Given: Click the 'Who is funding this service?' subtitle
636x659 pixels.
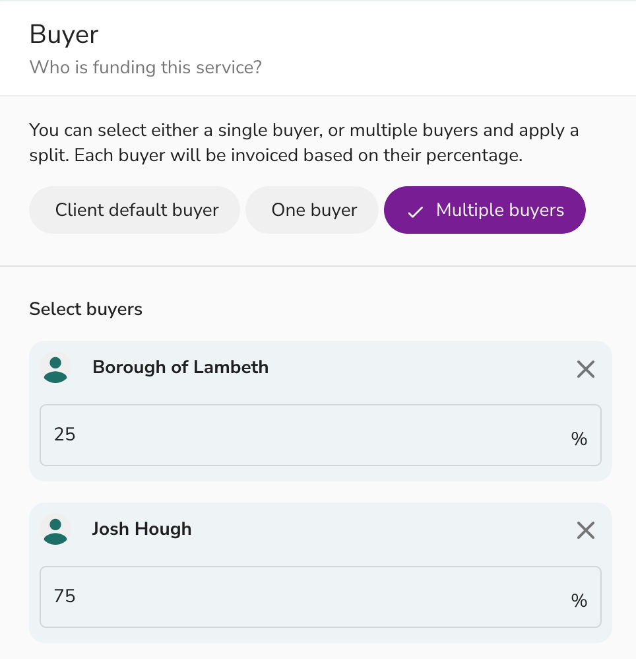Looking at the screenshot, I should click(x=146, y=67).
